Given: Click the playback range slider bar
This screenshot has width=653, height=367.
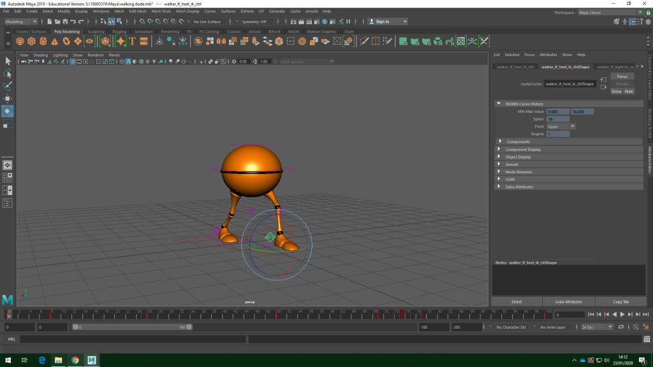Looking at the screenshot, I should pos(131,327).
